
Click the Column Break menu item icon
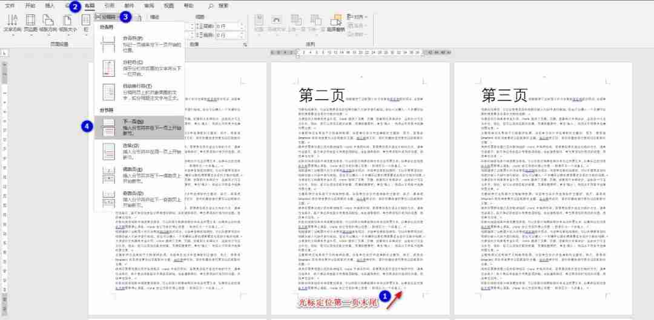(108, 68)
